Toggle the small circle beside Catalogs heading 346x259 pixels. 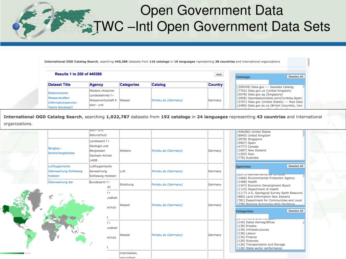click(x=232, y=75)
